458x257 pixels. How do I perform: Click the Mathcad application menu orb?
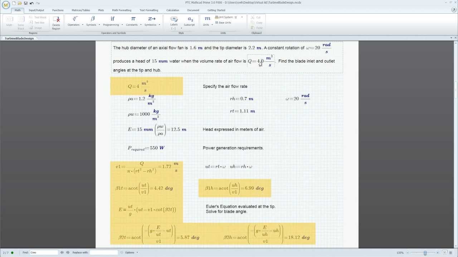(x=6, y=5)
